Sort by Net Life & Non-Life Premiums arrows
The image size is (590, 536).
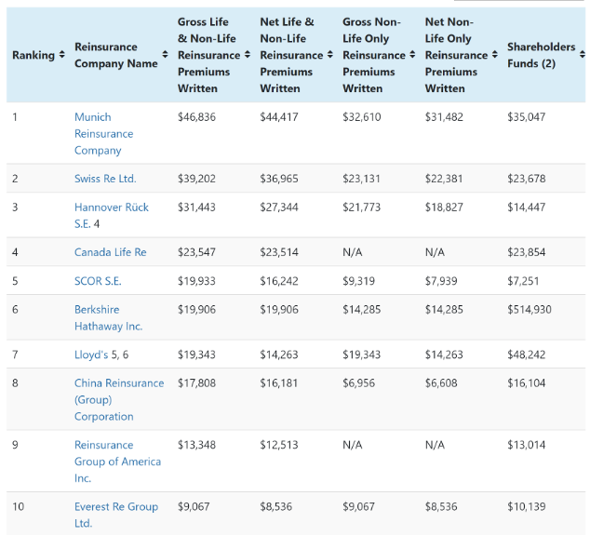330,55
